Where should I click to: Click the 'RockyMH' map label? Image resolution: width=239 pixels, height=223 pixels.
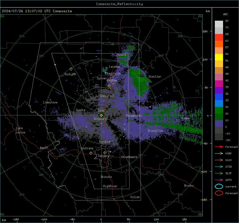(x=70, y=74)
